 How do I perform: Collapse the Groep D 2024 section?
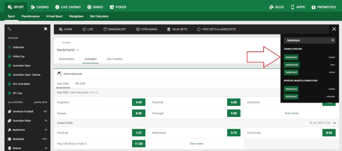coord(334,123)
